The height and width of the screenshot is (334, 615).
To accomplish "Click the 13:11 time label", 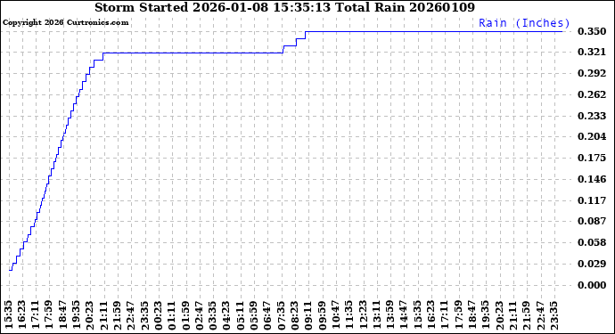I will click(x=376, y=315).
